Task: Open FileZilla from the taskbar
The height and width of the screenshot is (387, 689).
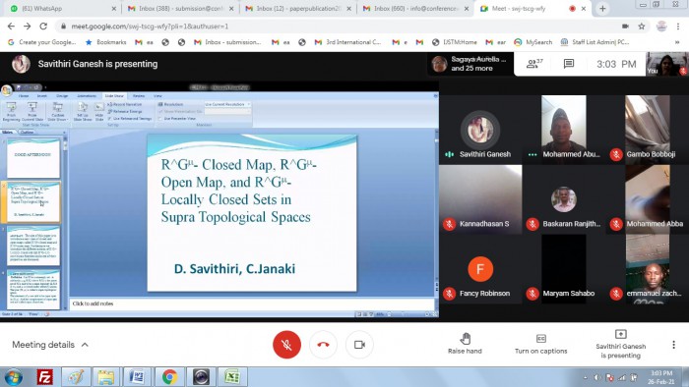Action: [x=44, y=377]
